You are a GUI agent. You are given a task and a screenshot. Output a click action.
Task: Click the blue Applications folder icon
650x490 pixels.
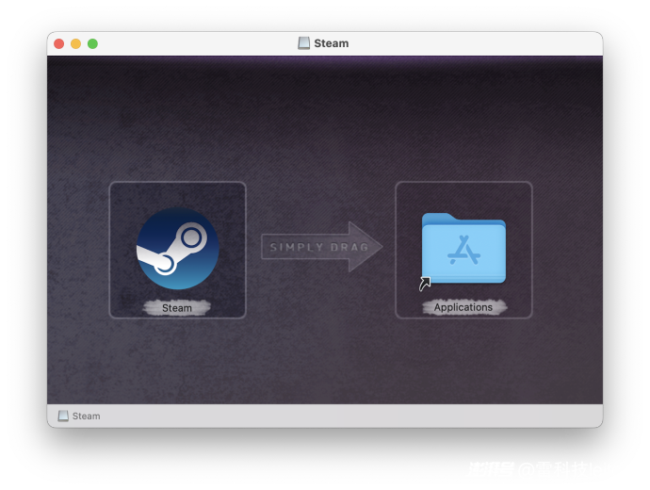(463, 248)
